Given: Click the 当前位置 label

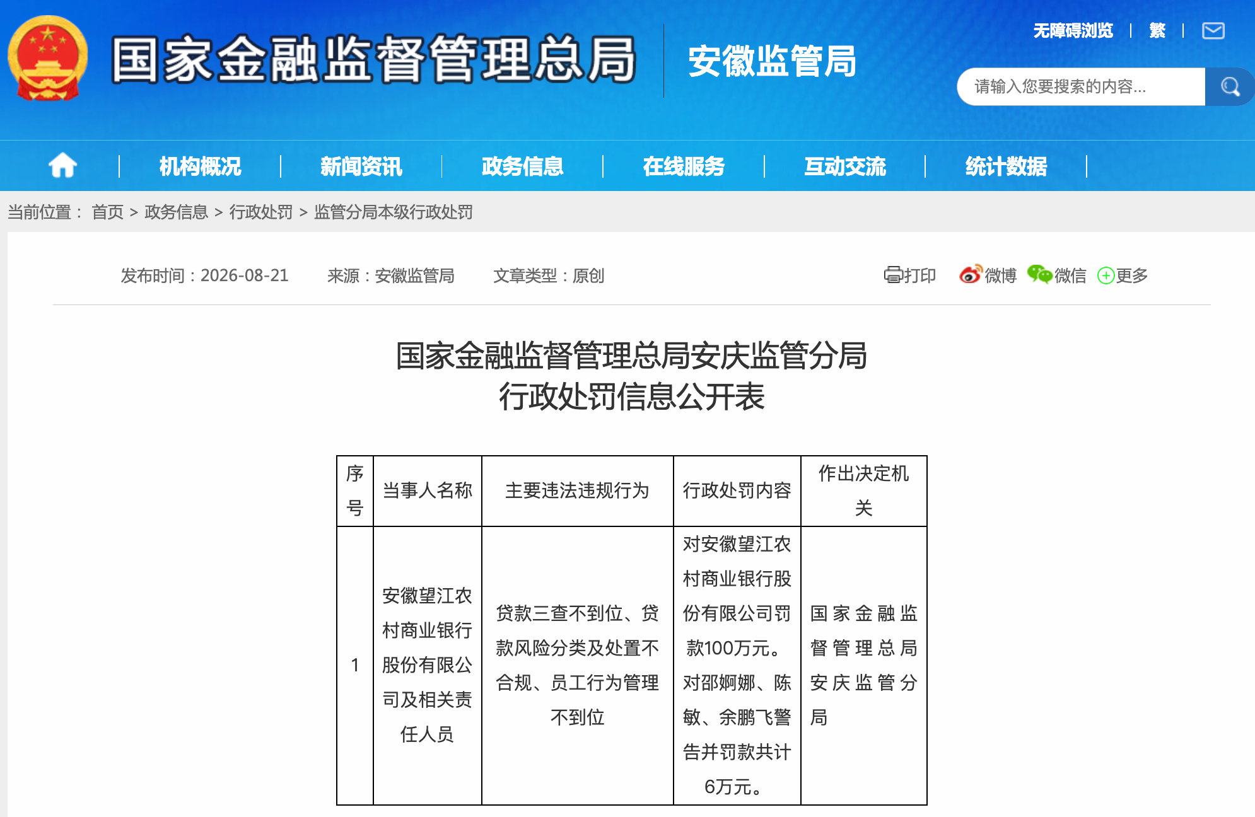Looking at the screenshot, I should click(x=45, y=212).
